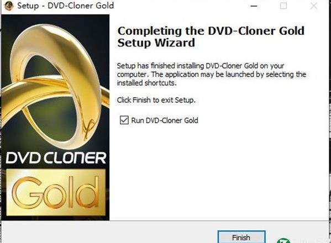Click the 'Click Finish to exit Setup.' text
Screen dimensions: 331x243
[156, 100]
